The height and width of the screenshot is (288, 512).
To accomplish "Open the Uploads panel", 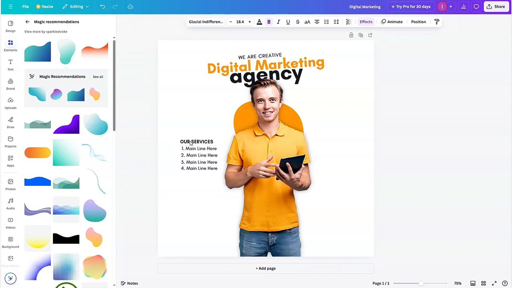I will coord(10,103).
